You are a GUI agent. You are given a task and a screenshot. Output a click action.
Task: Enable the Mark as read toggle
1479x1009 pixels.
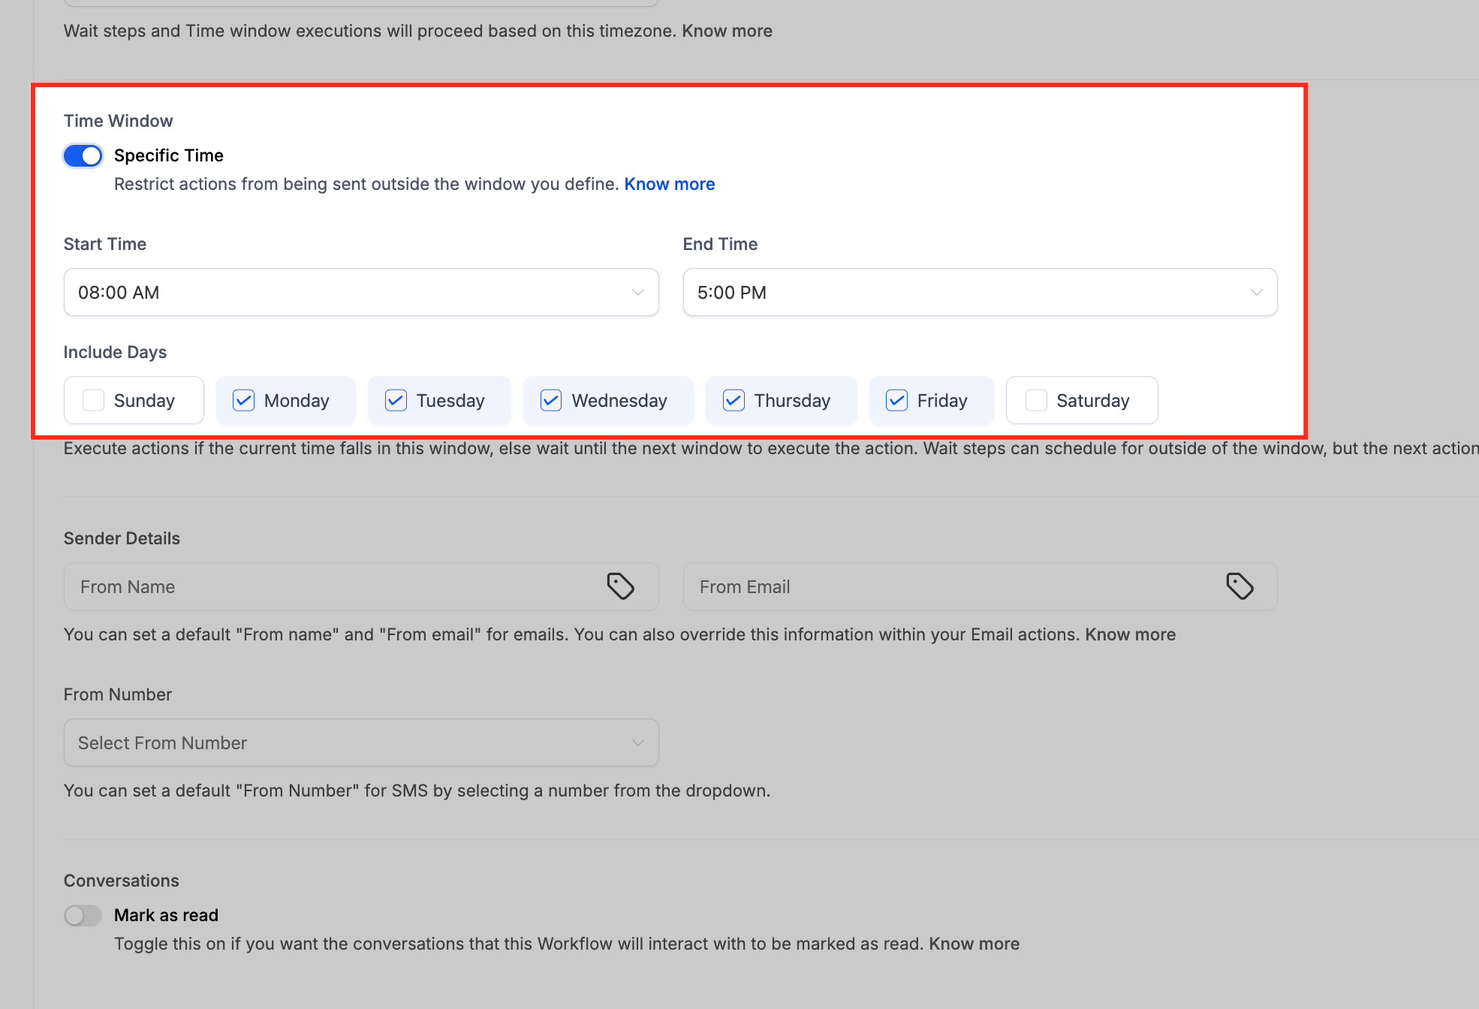[x=83, y=915]
